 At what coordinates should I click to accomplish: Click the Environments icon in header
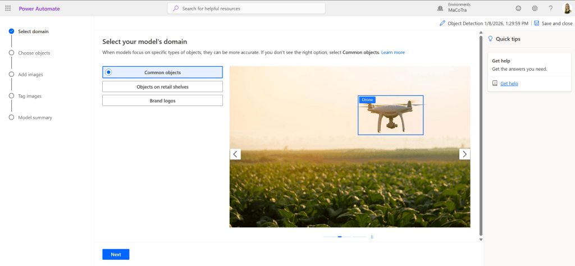click(440, 8)
